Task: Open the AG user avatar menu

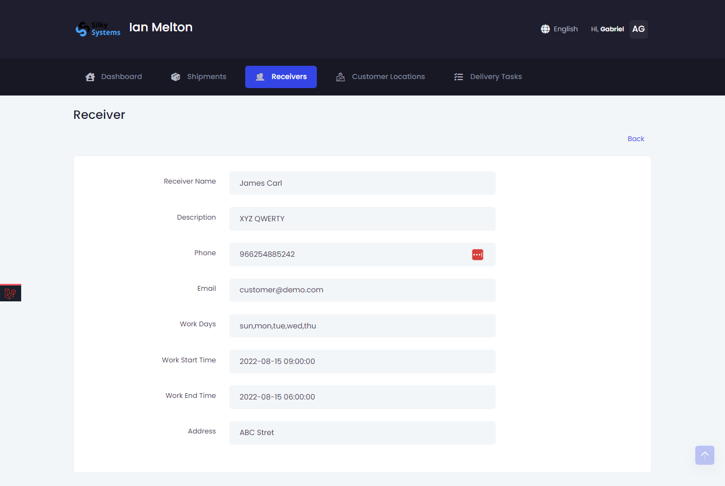Action: pyautogui.click(x=638, y=29)
